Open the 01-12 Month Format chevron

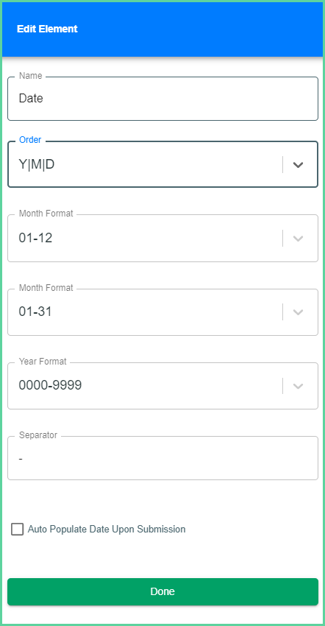pyautogui.click(x=299, y=239)
